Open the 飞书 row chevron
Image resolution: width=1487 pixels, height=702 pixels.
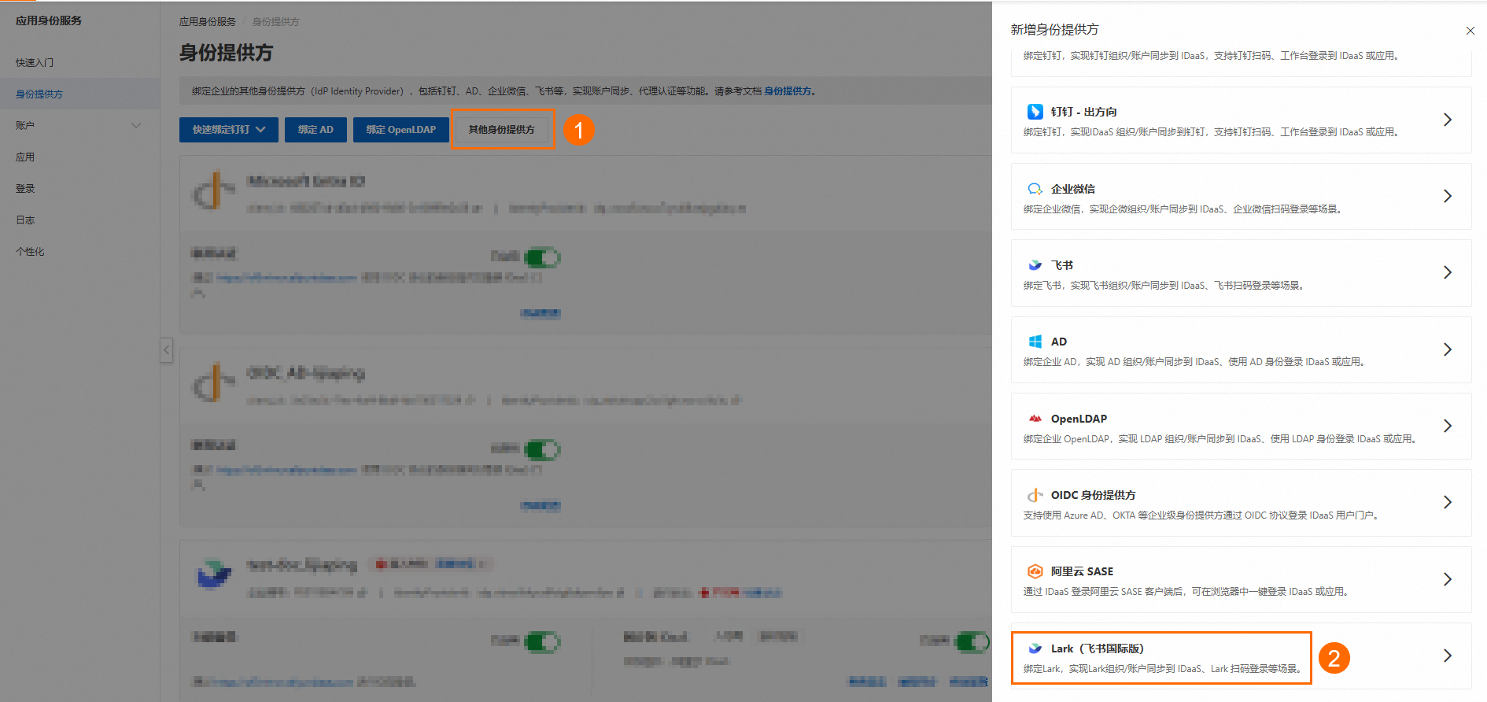(x=1447, y=272)
